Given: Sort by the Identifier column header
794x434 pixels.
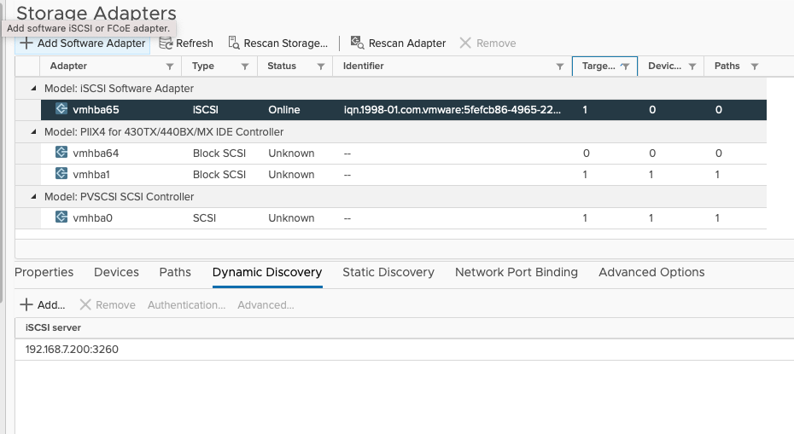Looking at the screenshot, I should pos(363,67).
